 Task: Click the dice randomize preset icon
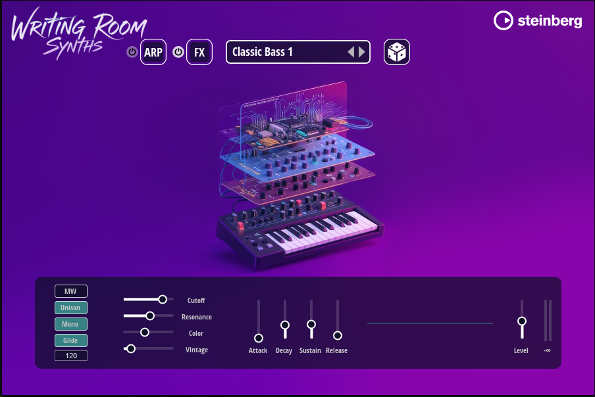(x=397, y=52)
